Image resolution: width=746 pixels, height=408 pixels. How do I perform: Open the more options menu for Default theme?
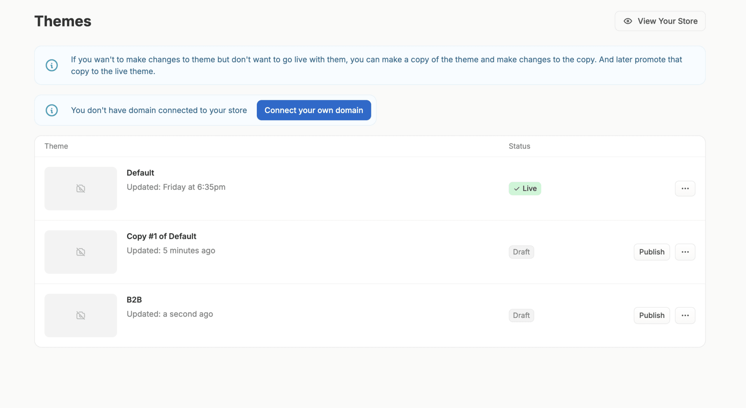tap(685, 189)
